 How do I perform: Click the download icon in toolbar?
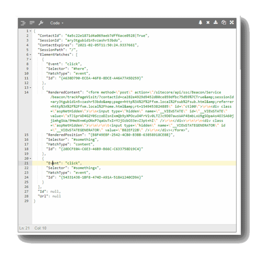coord(216,23)
